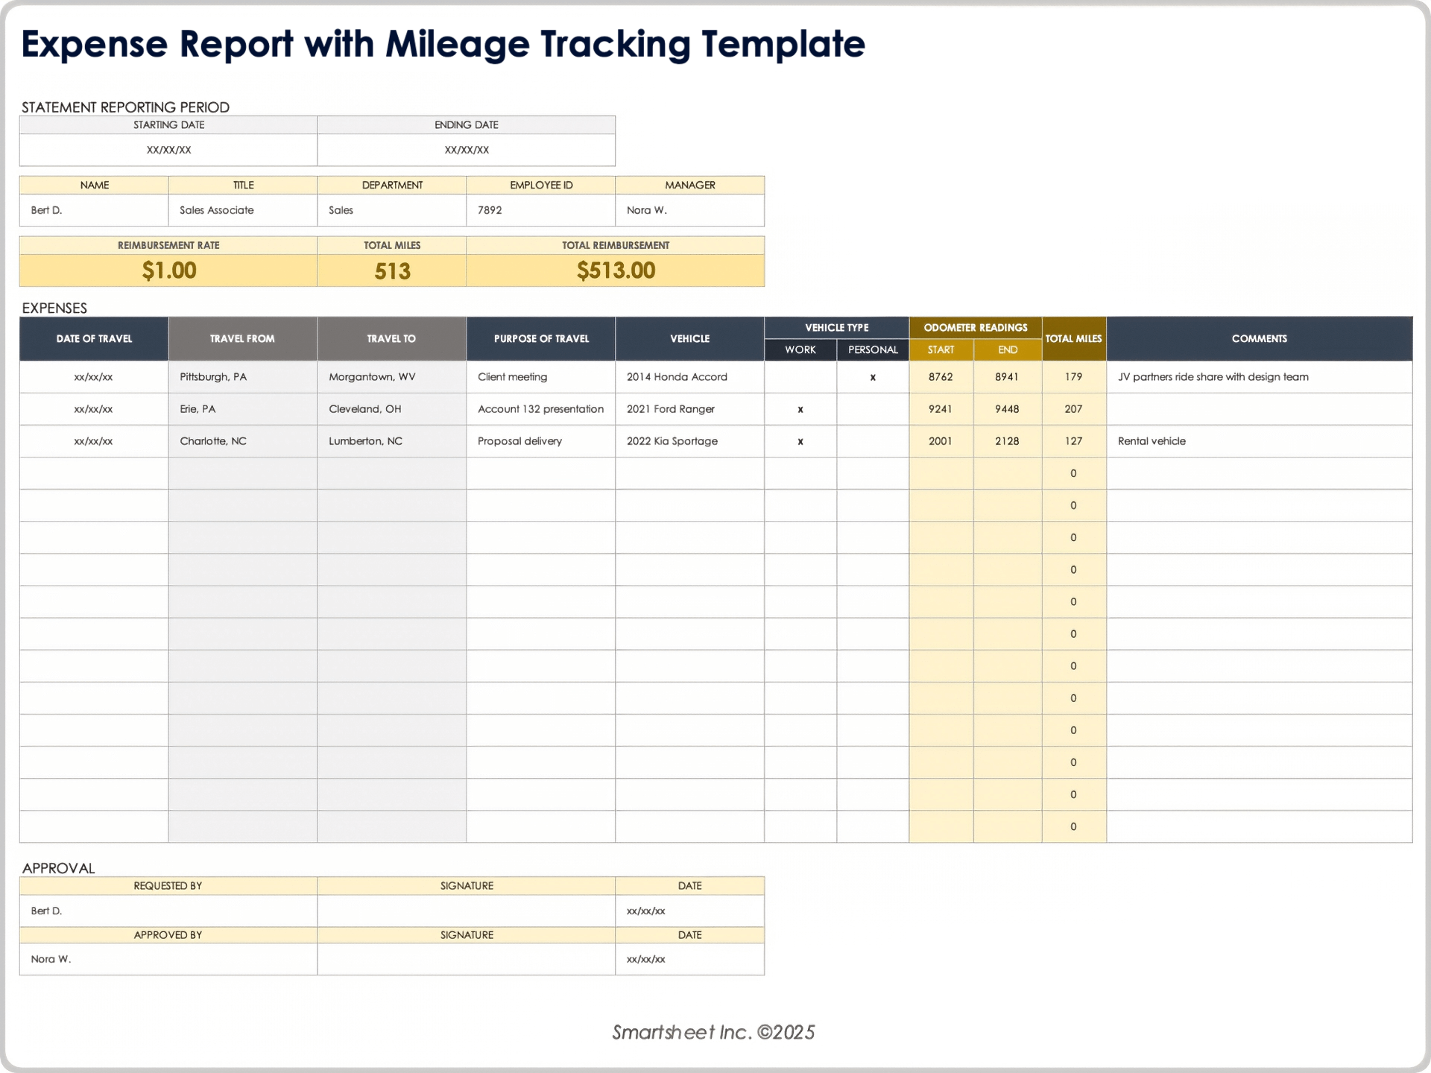Image resolution: width=1431 pixels, height=1073 pixels.
Task: Select the 'Client meeting' purpose cell
Action: (511, 377)
